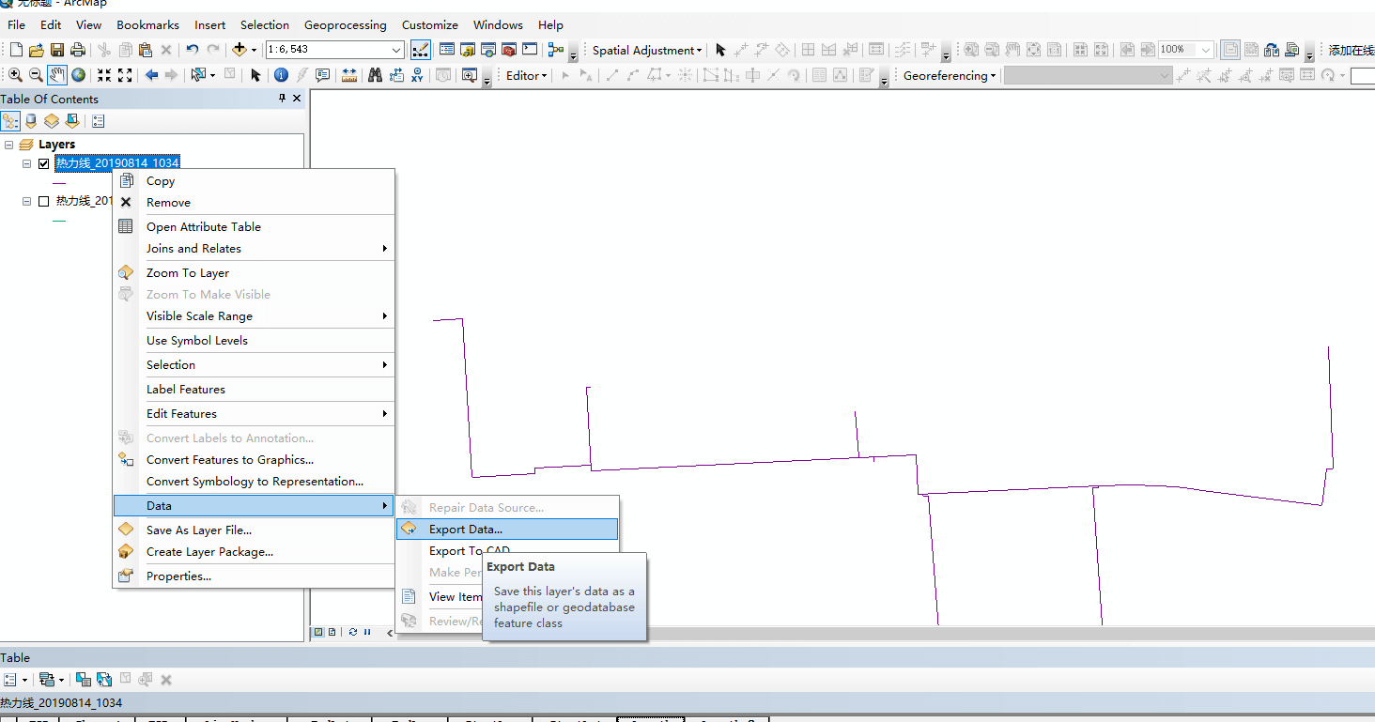Uncheck the first 热力线_20190814_1034 layer checkbox
This screenshot has height=722, width=1375.
tap(43, 163)
